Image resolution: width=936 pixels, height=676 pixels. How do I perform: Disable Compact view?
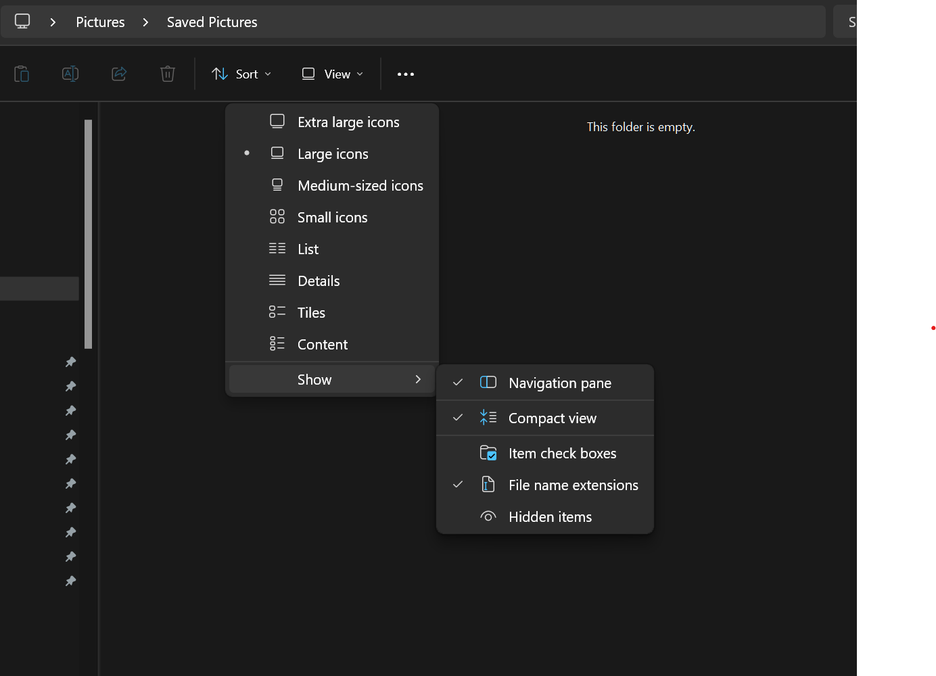pyautogui.click(x=552, y=418)
